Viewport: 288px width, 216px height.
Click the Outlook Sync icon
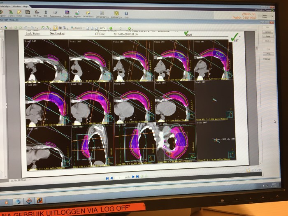[x=117, y=15]
